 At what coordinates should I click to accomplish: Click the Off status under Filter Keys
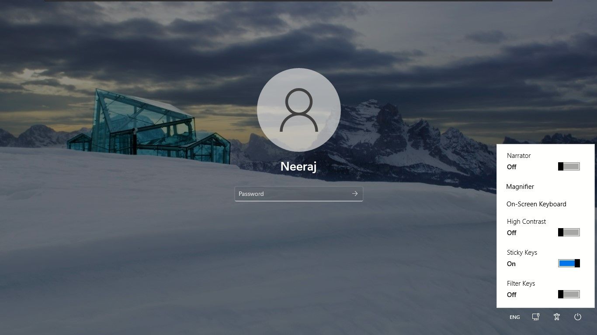[512, 294]
